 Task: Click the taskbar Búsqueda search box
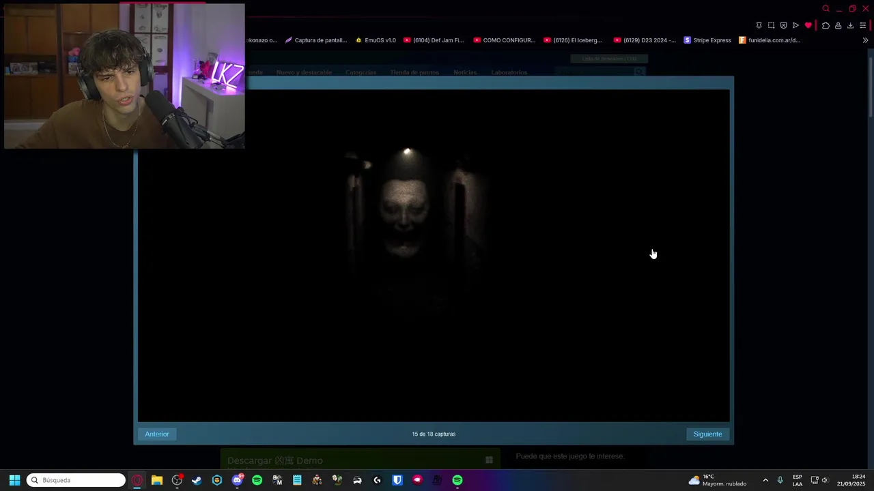76,480
